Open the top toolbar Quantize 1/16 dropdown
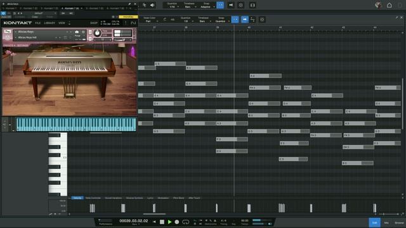 (173, 5)
